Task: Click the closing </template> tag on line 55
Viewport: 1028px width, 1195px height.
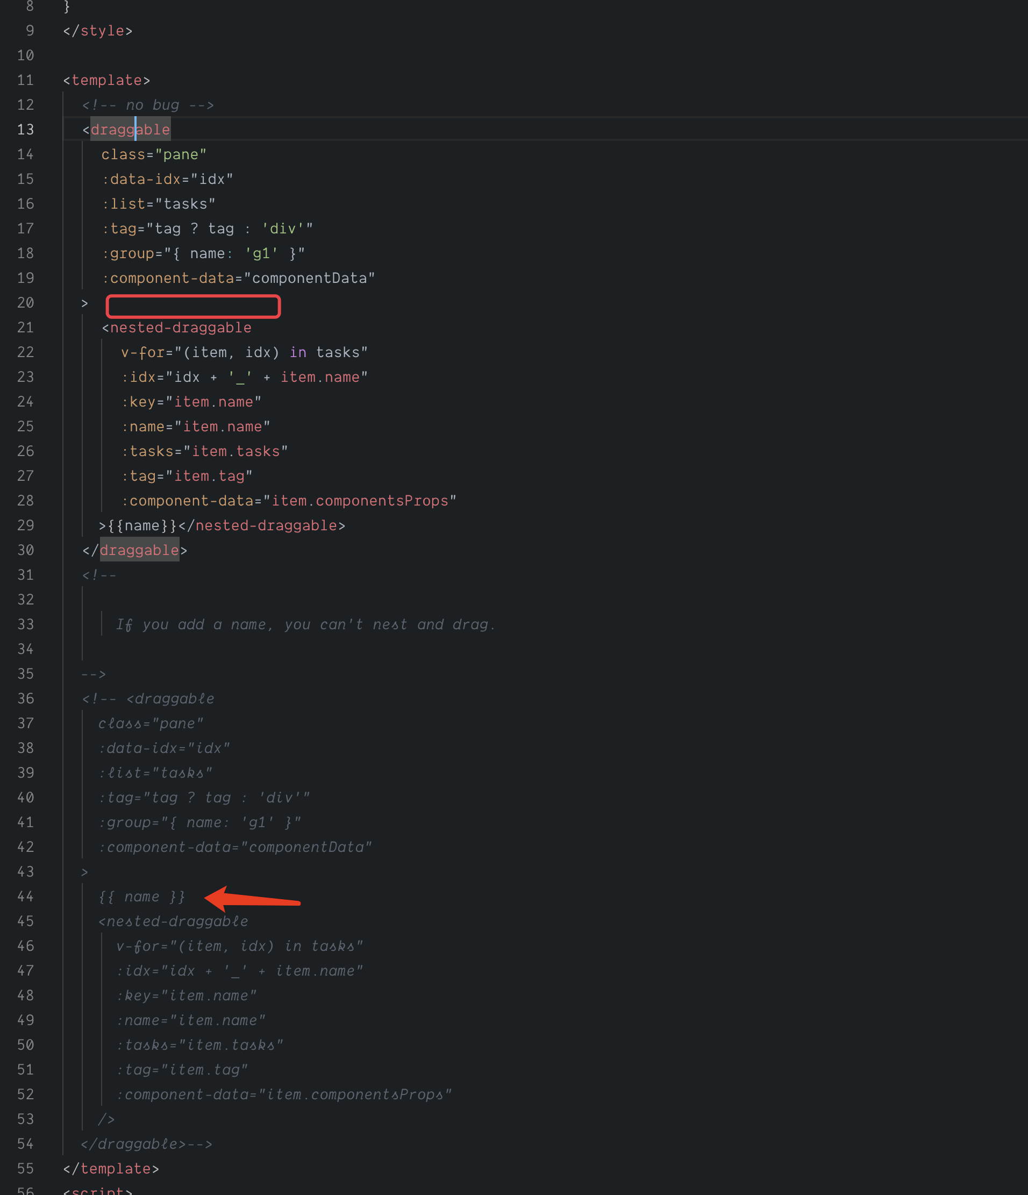Action: click(110, 1169)
